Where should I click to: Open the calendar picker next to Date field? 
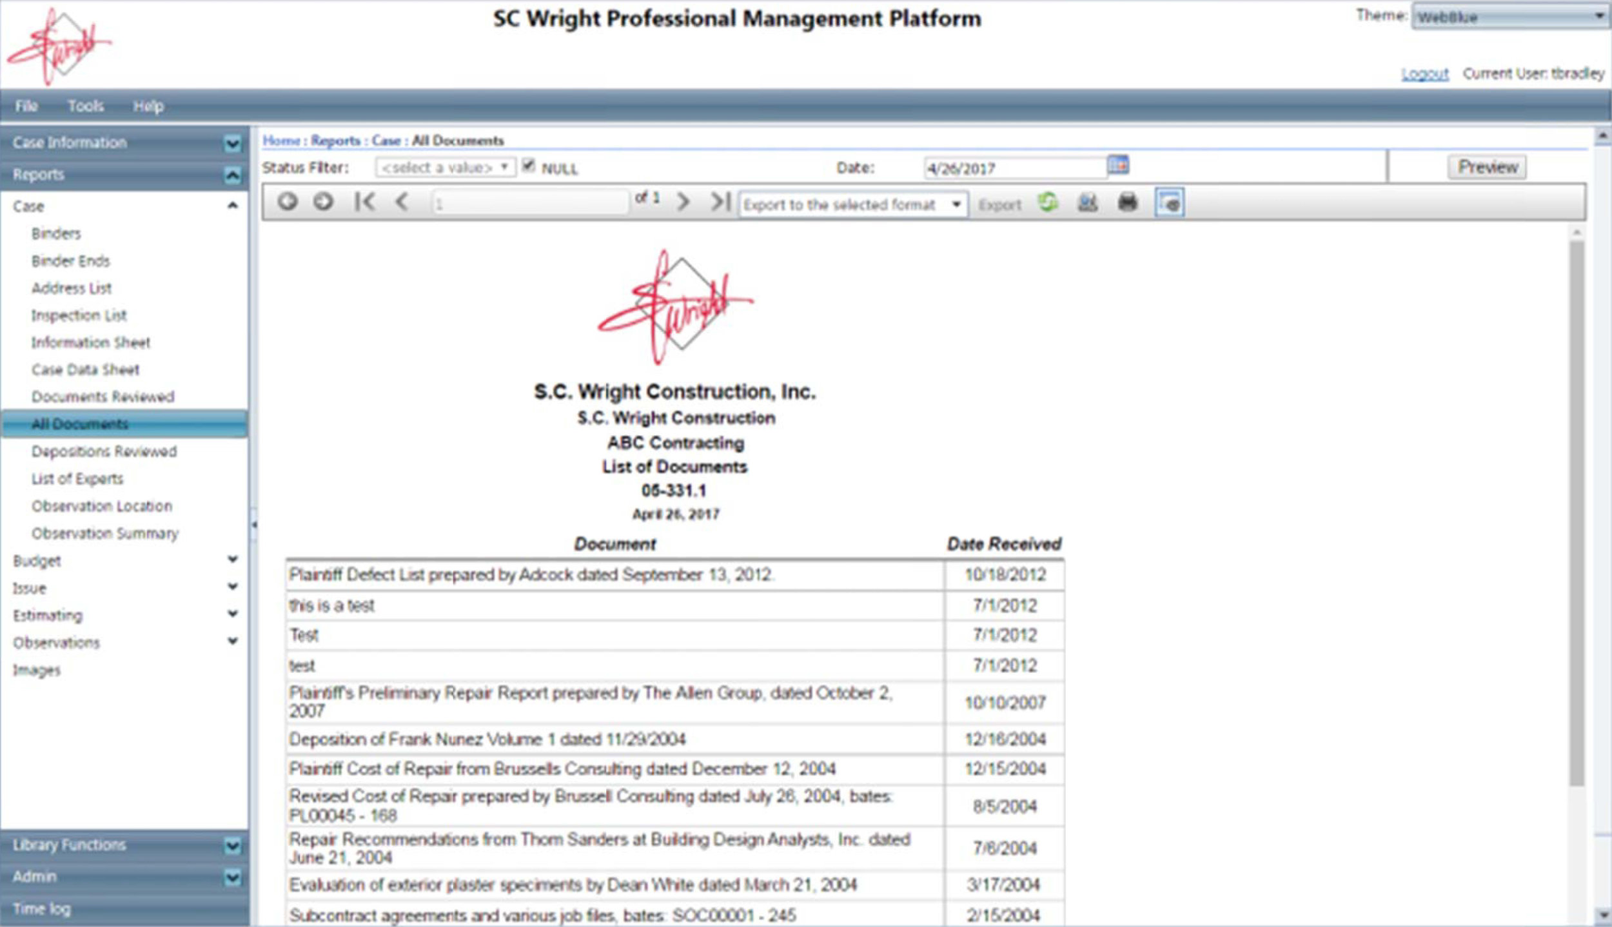pos(1118,165)
